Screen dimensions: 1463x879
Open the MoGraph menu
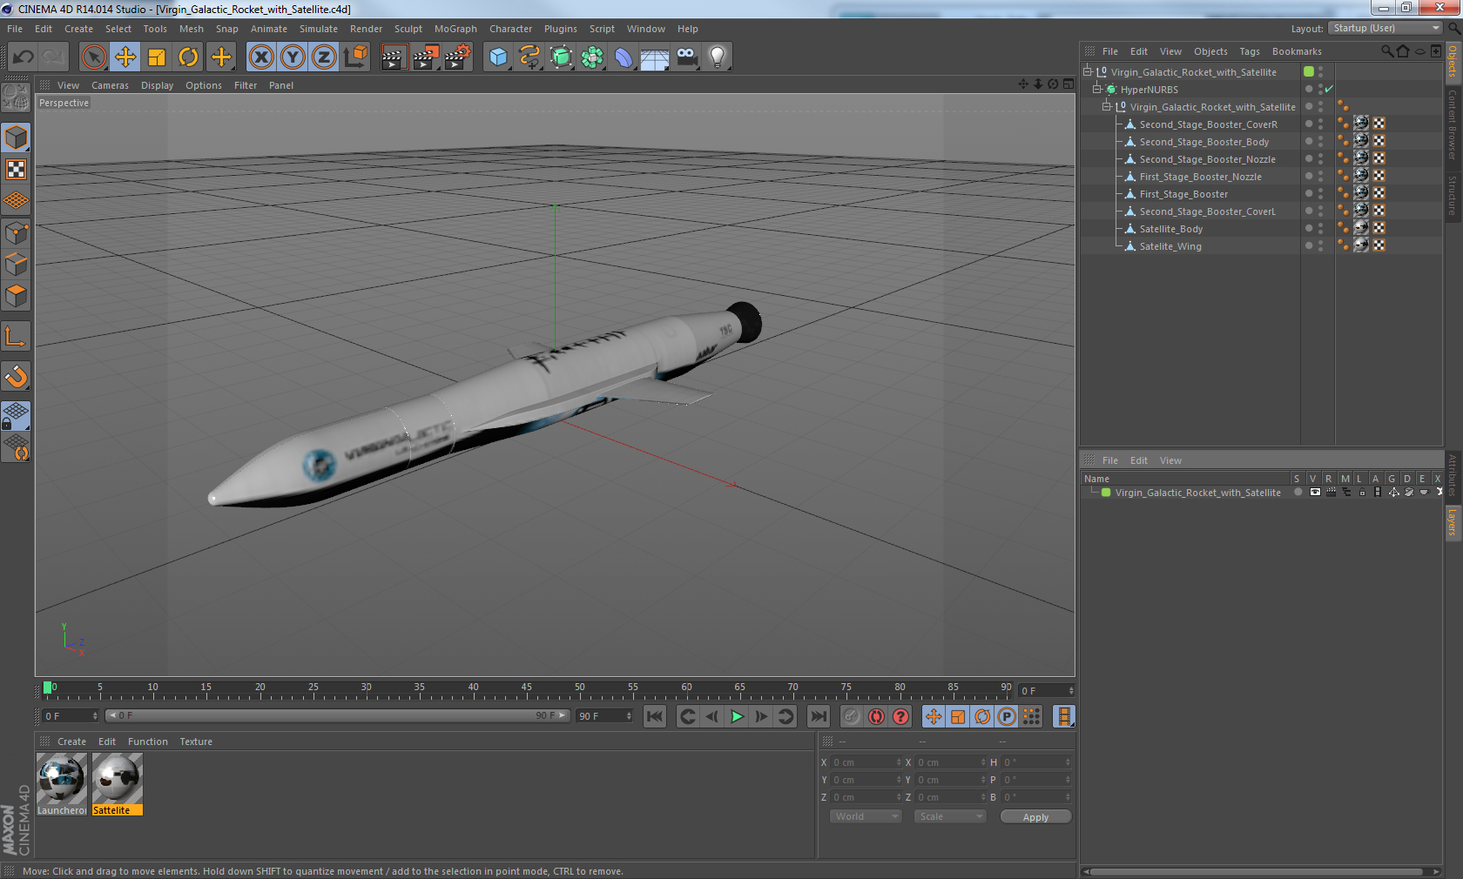point(455,29)
